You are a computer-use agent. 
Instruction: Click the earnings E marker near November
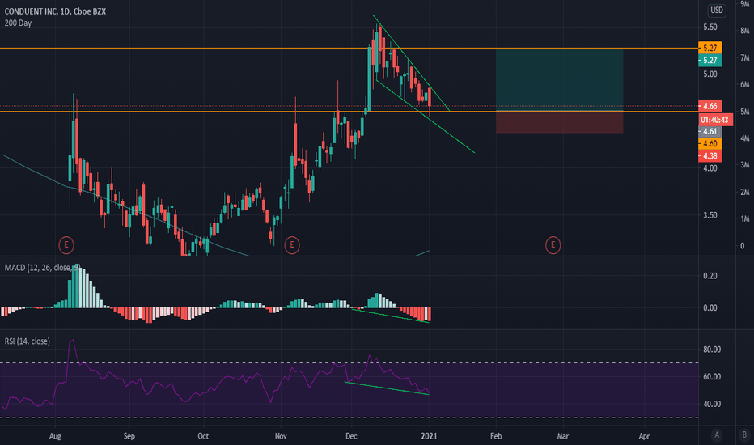point(292,245)
